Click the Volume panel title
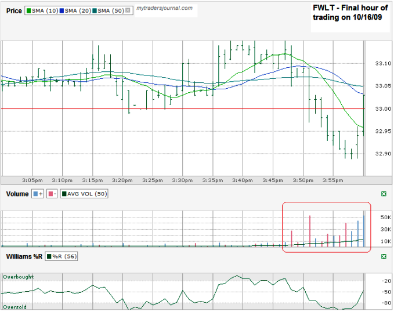 click(x=17, y=194)
